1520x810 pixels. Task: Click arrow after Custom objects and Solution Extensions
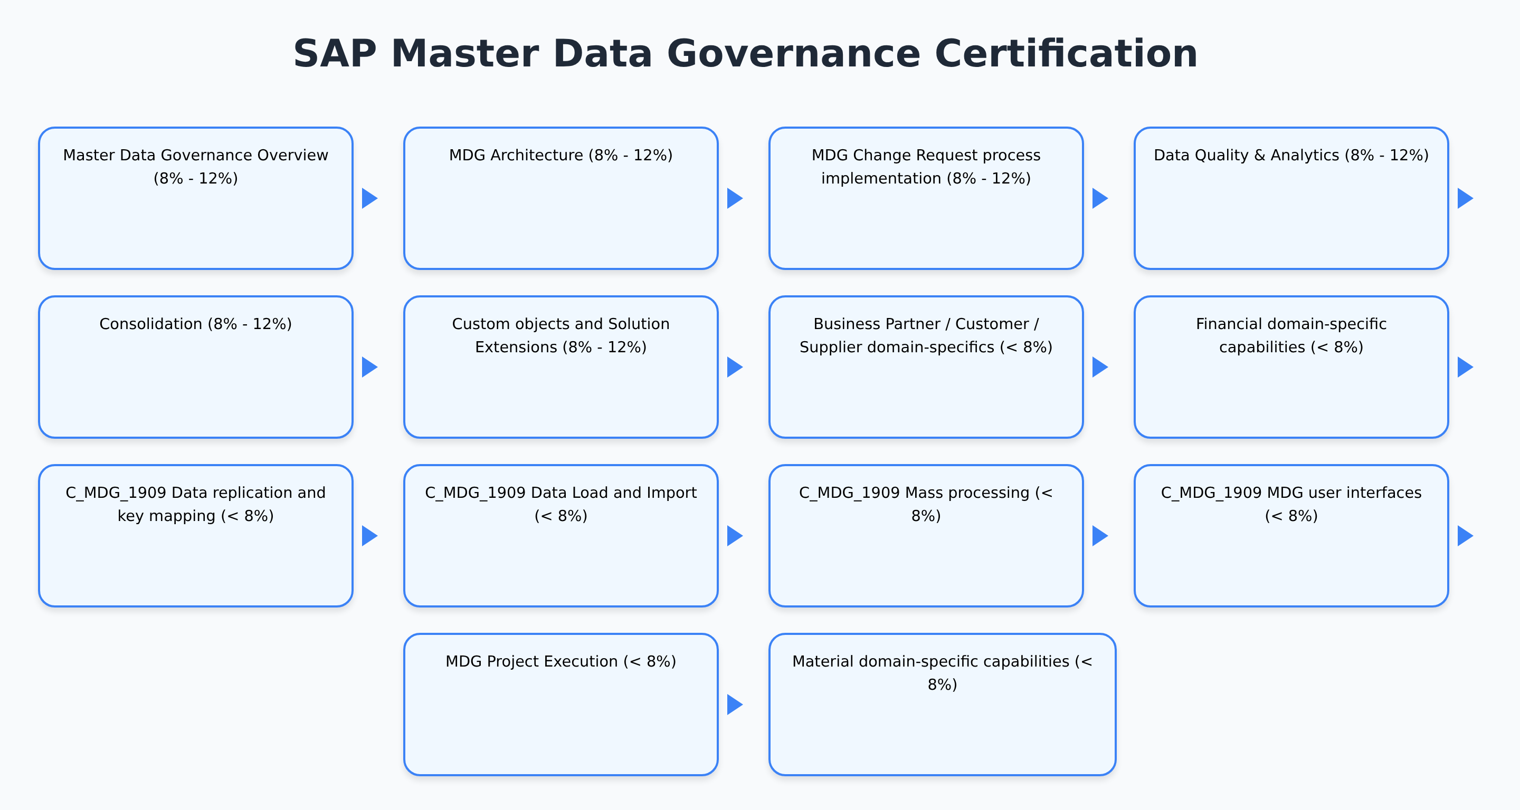pyautogui.click(x=734, y=367)
